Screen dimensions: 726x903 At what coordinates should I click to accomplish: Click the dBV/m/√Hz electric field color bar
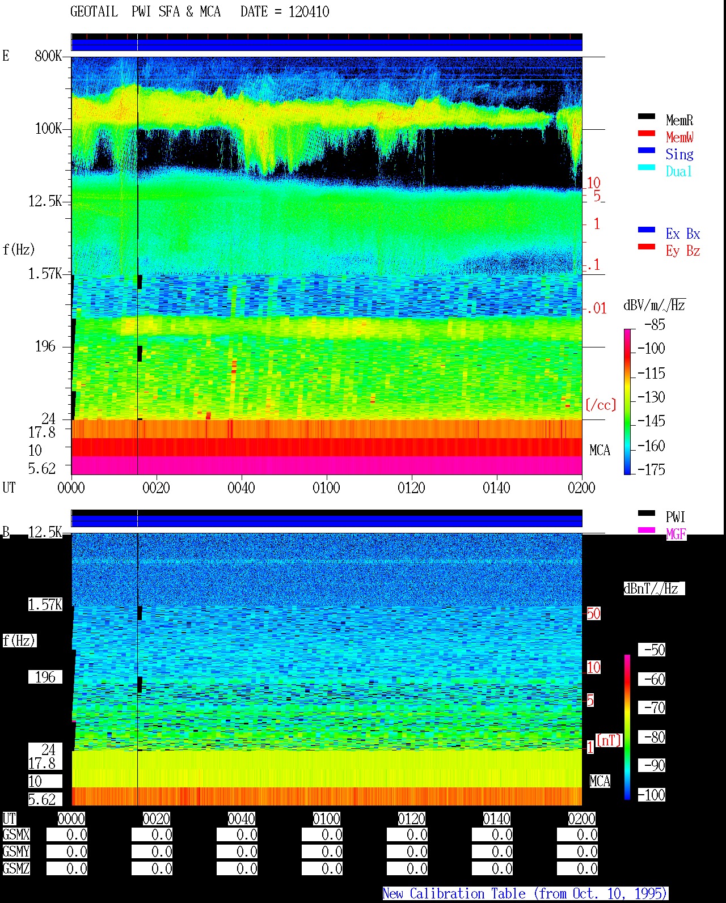(x=627, y=402)
